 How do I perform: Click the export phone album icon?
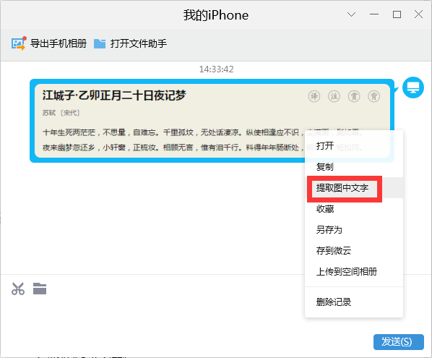[x=19, y=43]
